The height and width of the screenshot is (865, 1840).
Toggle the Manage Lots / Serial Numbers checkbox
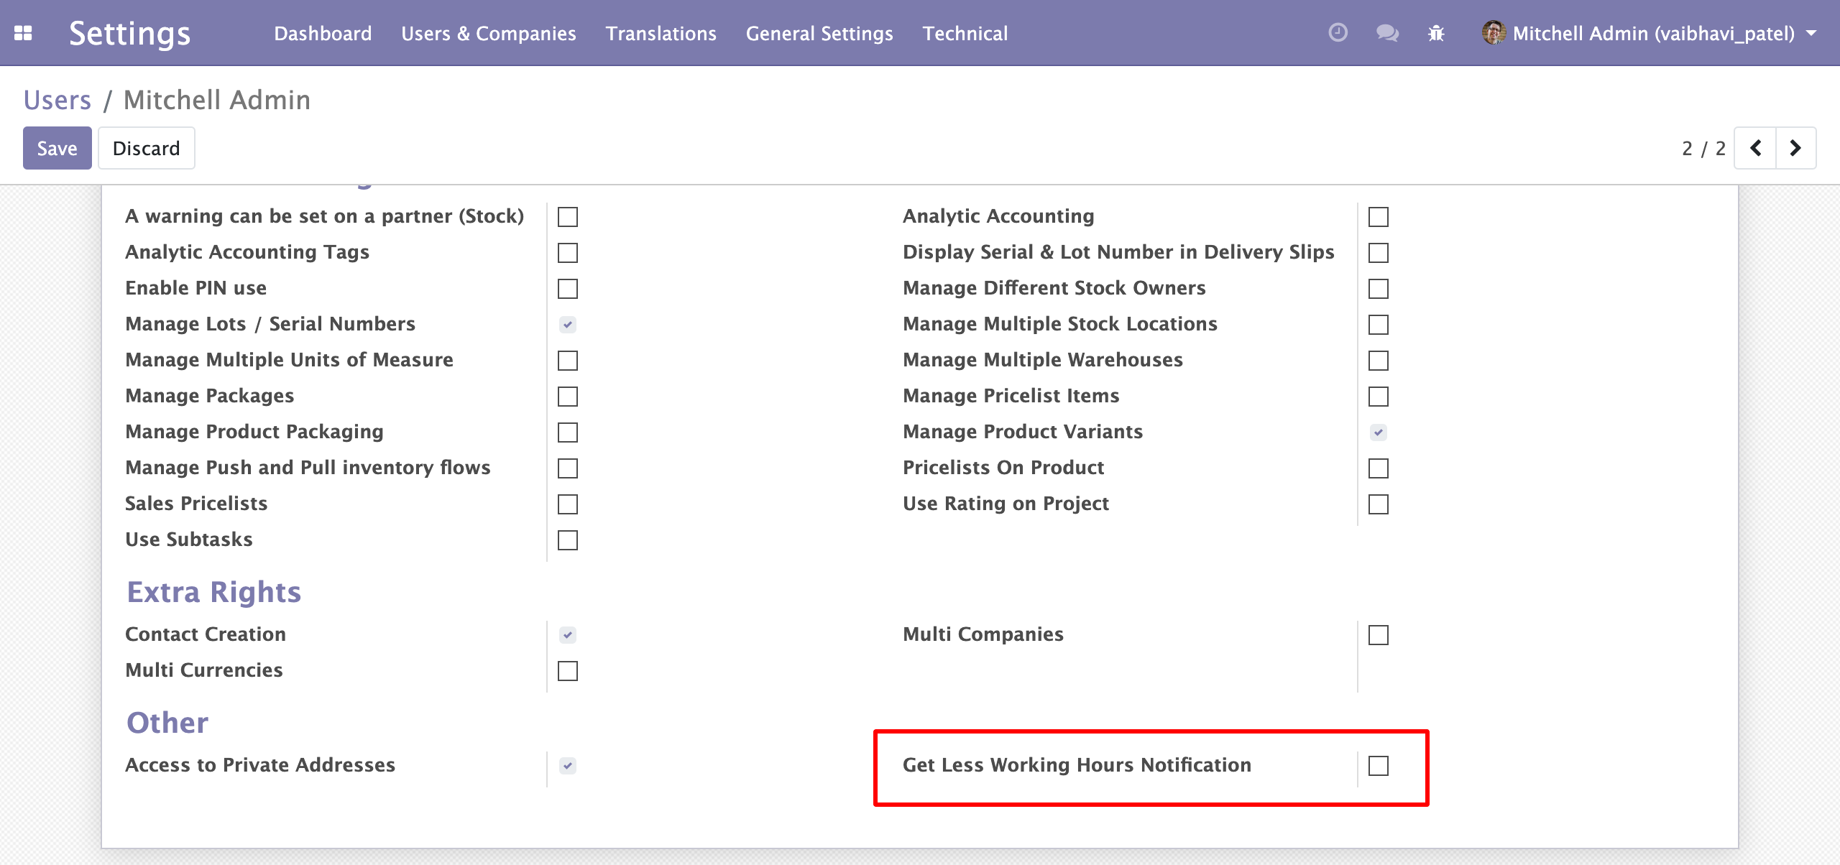point(567,325)
